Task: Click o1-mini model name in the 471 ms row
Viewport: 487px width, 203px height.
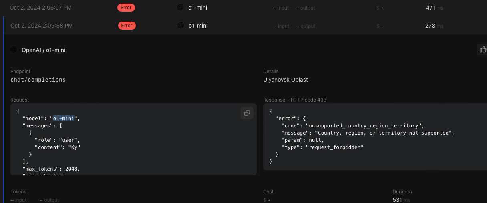Action: 198,8
